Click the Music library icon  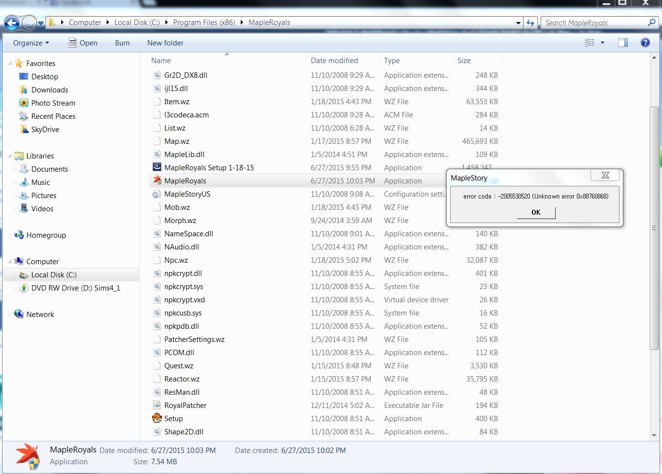coord(24,182)
